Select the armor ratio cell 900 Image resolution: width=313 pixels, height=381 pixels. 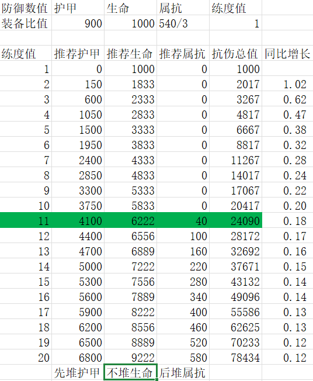78,23
